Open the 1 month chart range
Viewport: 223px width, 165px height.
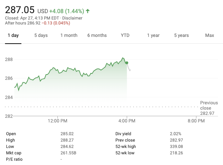click(x=69, y=35)
